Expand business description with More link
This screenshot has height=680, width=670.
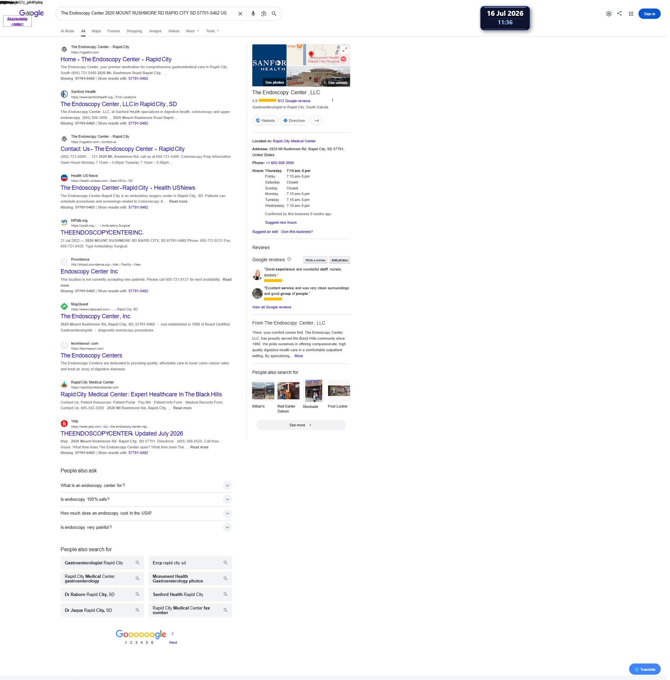coord(298,356)
